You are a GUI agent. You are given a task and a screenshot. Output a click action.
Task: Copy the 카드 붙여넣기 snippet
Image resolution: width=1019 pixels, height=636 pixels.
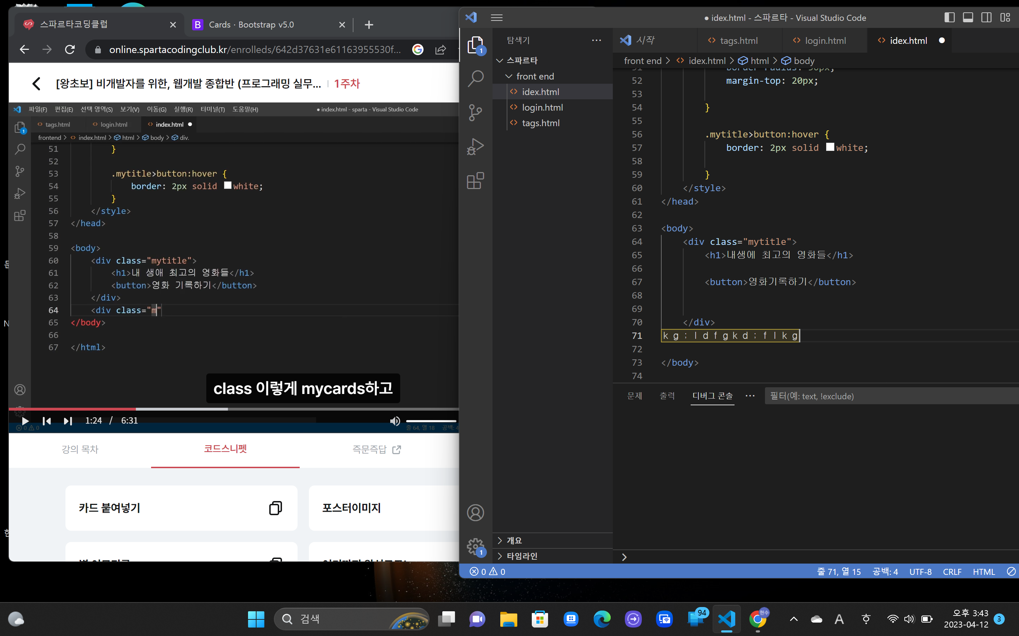pyautogui.click(x=275, y=508)
